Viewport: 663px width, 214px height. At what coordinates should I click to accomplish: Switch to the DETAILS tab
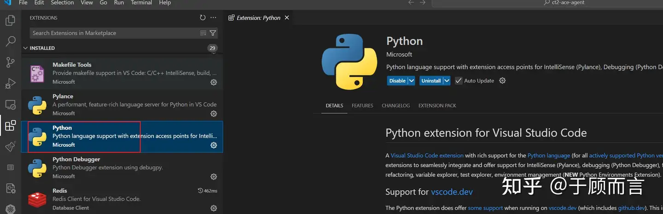click(335, 105)
